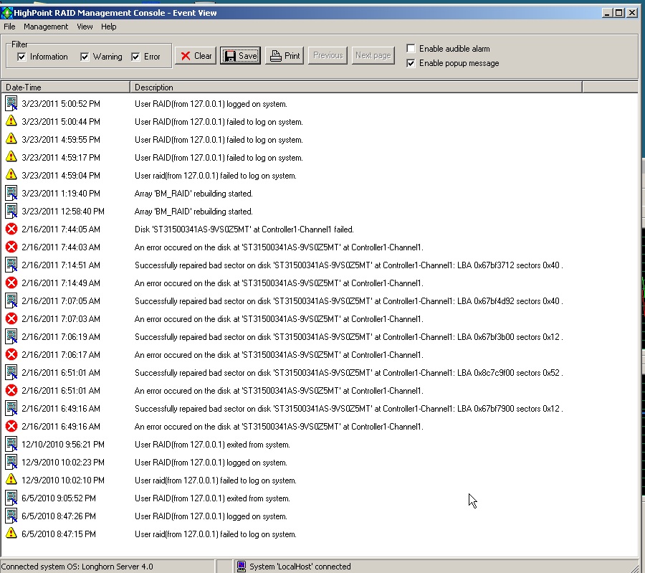Sort by the Date-Time column header
The width and height of the screenshot is (645, 573).
click(x=65, y=87)
